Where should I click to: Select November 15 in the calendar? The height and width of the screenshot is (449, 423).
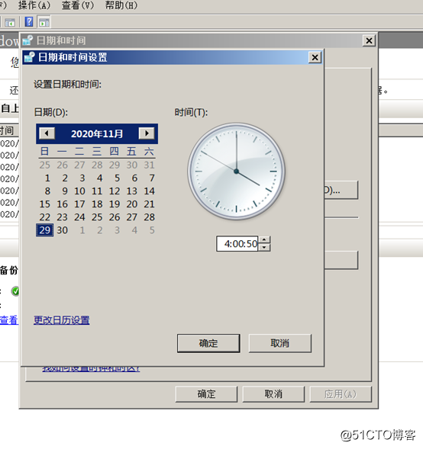click(45, 204)
